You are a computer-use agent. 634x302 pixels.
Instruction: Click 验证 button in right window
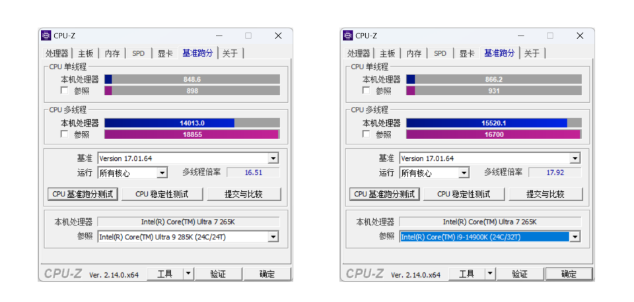[520, 274]
